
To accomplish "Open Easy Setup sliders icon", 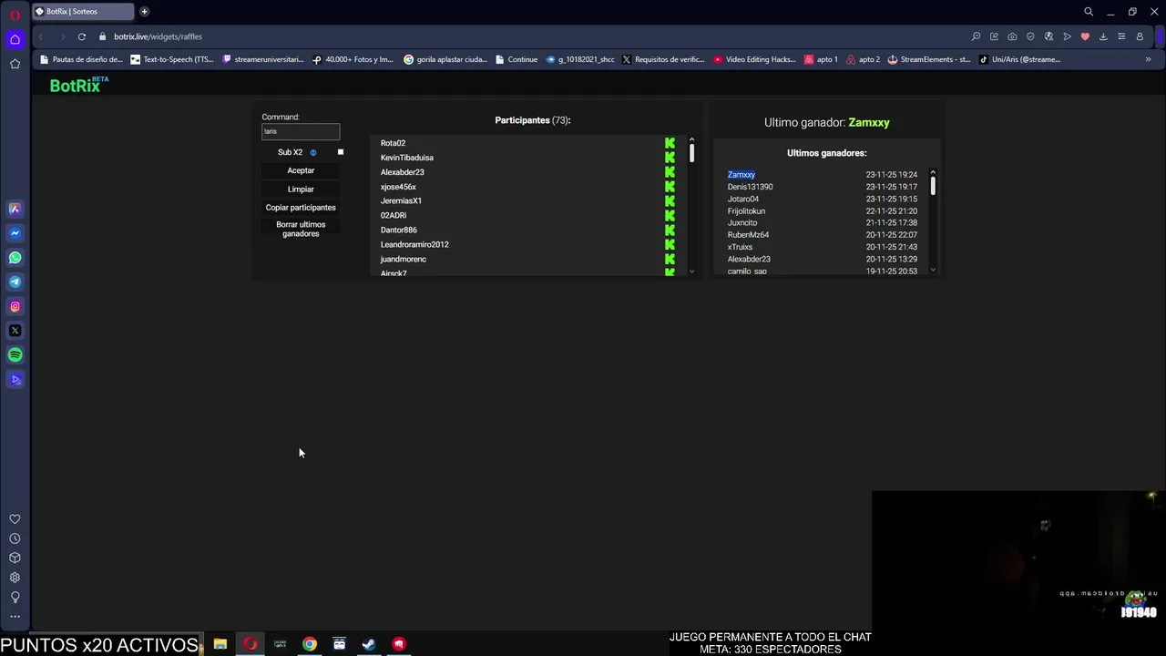I will pyautogui.click(x=1121, y=36).
